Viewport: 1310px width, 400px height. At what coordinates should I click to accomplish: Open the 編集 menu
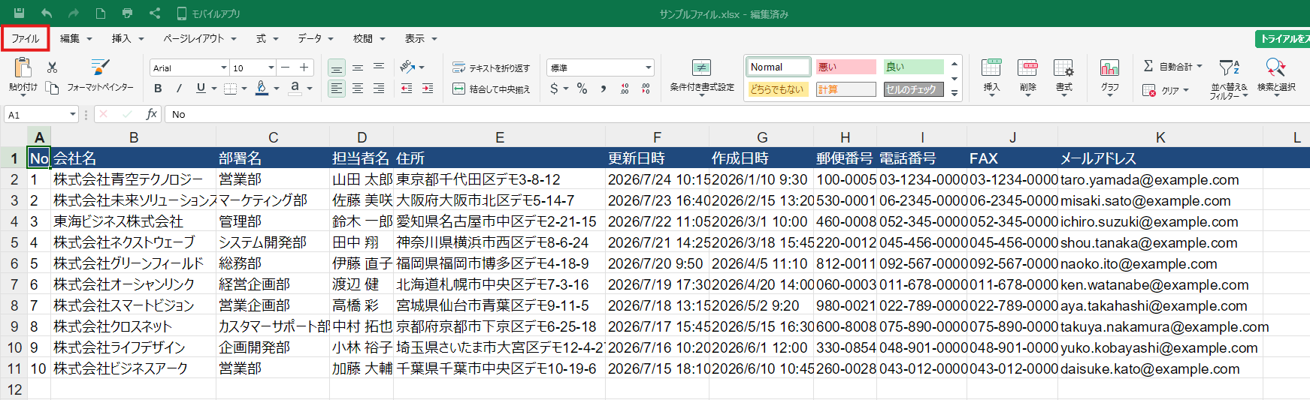point(76,38)
